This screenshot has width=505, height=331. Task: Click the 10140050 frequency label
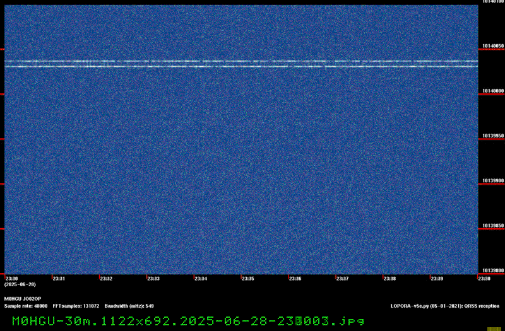(493, 46)
